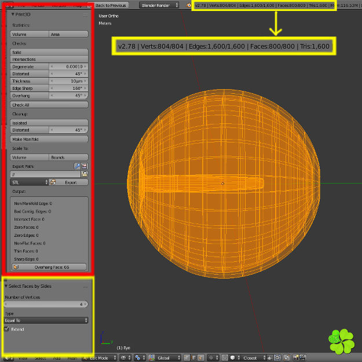Run the Degenerate check

pos(30,67)
